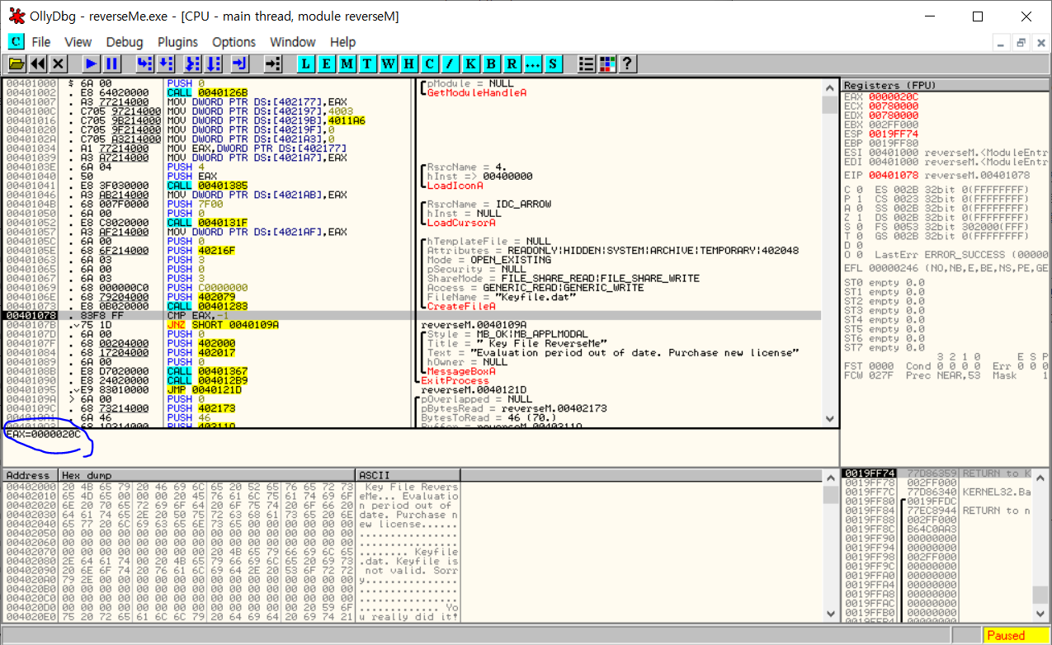This screenshot has width=1052, height=645.
Task: Click the Registers (FPU) header bar
Action: click(946, 86)
